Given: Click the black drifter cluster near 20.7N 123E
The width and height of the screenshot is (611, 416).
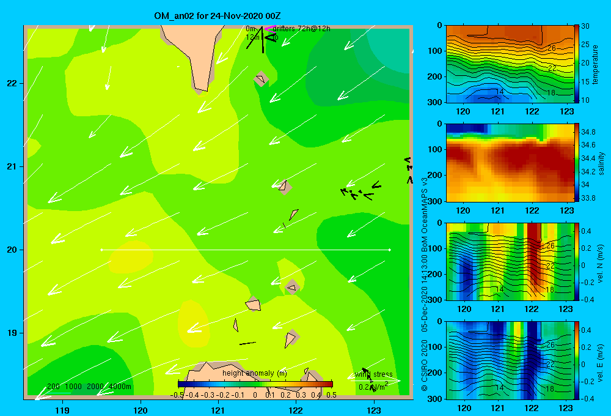Looking at the screenshot, I should click(360, 191).
